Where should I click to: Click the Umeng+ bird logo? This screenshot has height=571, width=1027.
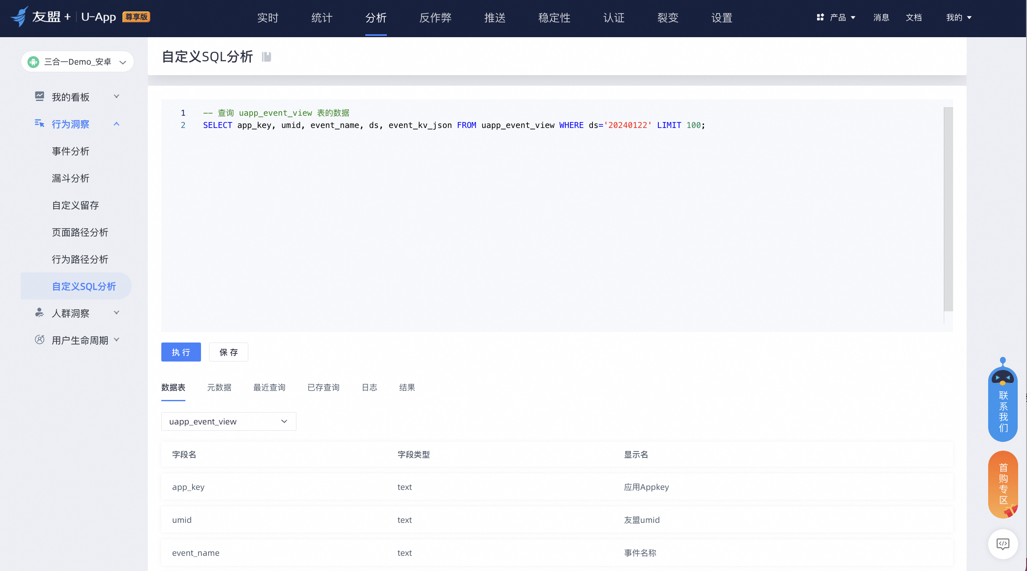19,17
